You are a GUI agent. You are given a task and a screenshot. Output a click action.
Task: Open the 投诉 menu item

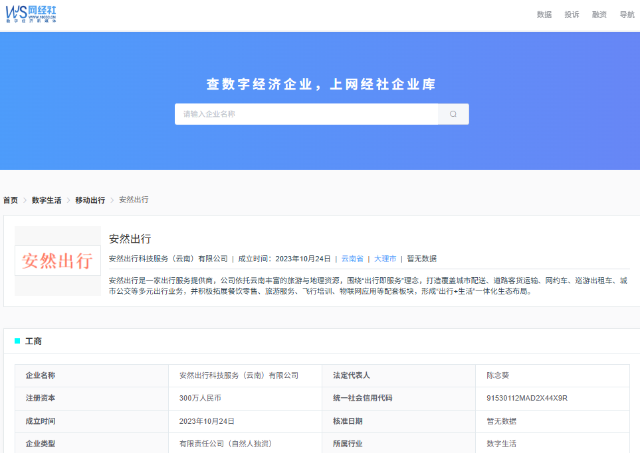click(x=572, y=15)
